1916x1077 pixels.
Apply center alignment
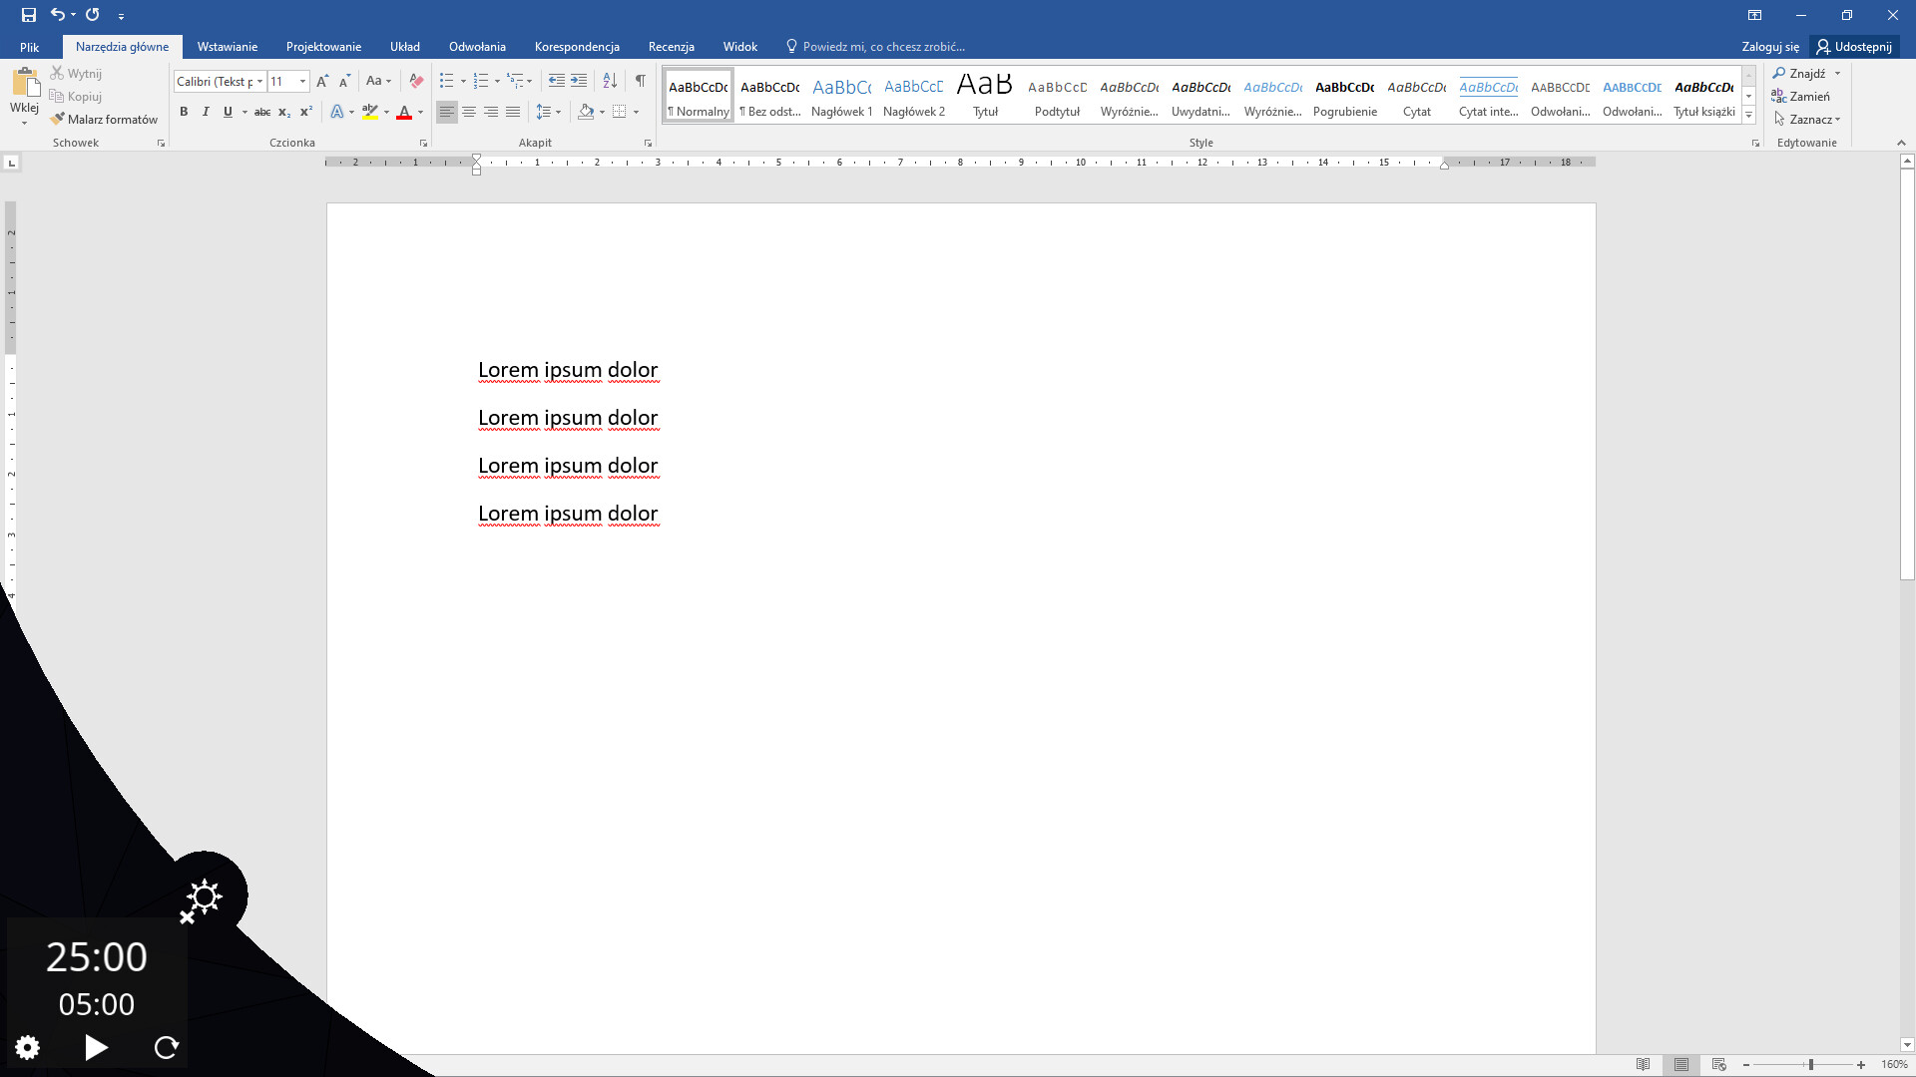(469, 112)
